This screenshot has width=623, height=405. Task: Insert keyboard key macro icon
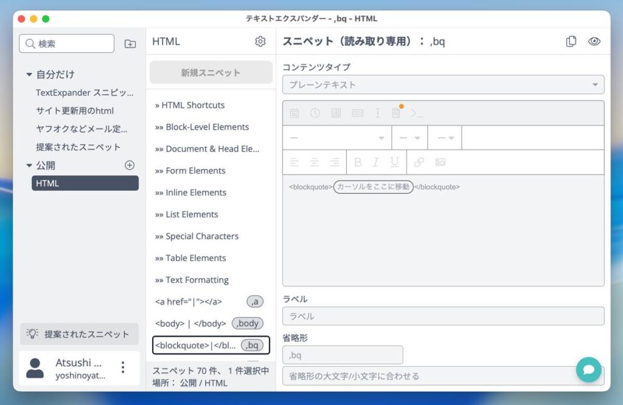tap(357, 113)
